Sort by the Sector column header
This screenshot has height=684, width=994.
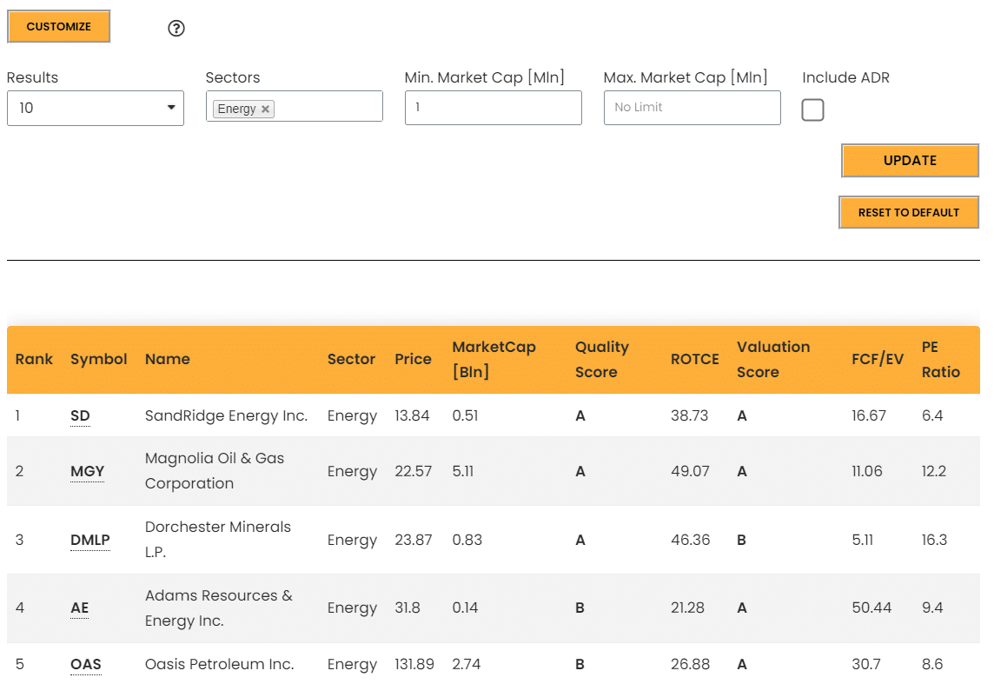[351, 360]
